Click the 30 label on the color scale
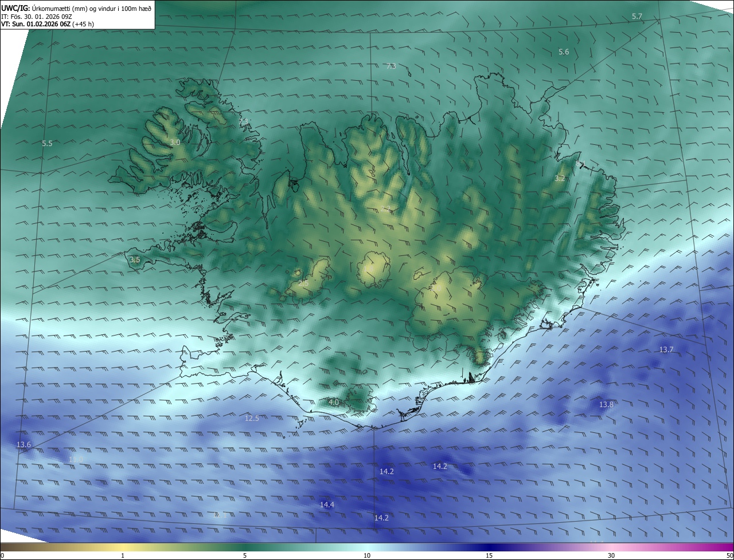This screenshot has width=734, height=560. 611,555
